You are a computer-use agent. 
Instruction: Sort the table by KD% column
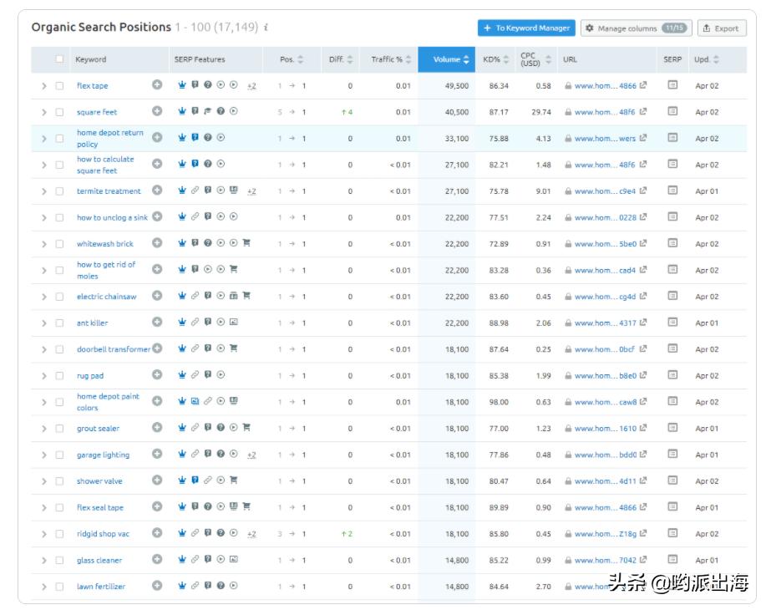[493, 58]
